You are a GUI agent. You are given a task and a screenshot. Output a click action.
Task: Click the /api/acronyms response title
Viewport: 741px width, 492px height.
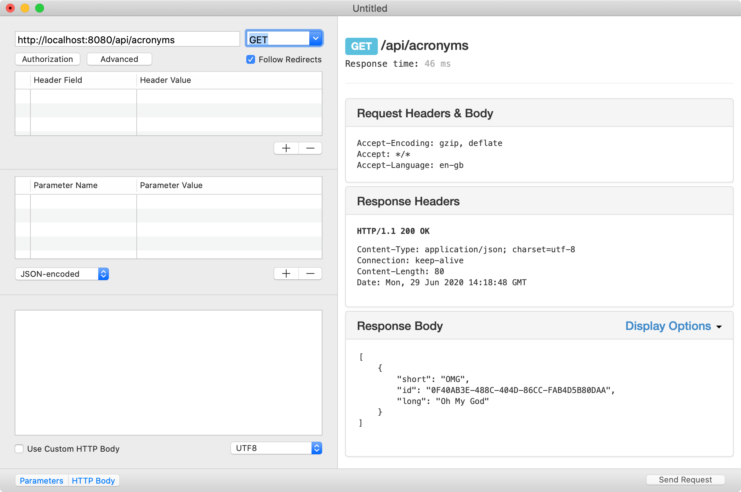pyautogui.click(x=424, y=45)
